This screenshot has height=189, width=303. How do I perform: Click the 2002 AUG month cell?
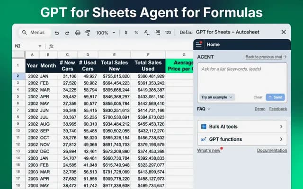click(48, 124)
